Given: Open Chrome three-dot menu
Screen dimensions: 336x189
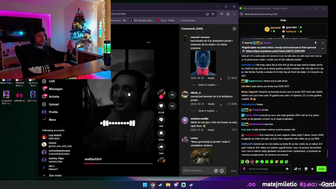Looking at the screenshot, I should click(x=234, y=14).
